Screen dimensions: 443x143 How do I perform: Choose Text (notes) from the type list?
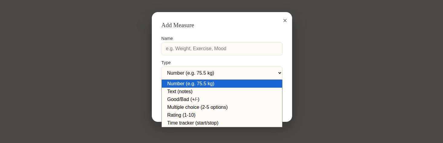180,92
